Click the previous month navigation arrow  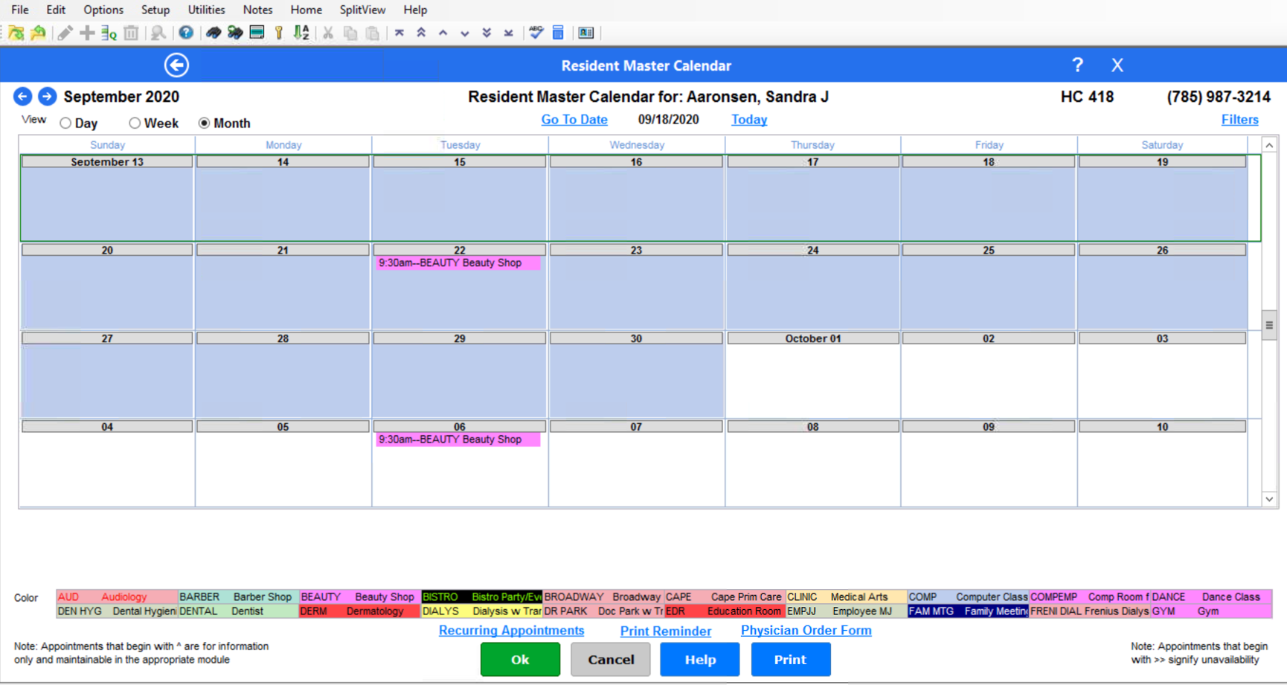point(22,97)
